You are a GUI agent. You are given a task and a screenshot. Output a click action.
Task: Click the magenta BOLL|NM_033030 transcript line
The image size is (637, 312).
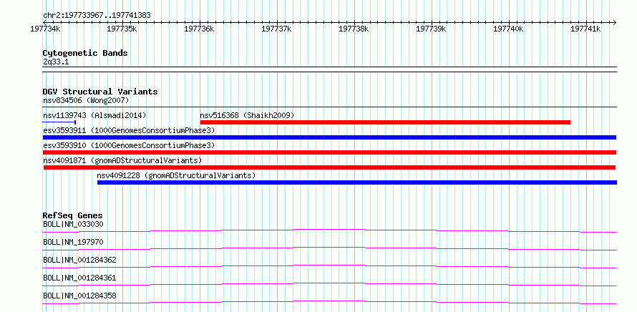[x=329, y=230]
